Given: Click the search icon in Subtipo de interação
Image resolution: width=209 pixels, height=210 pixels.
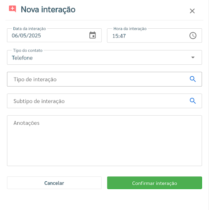Looking at the screenshot, I should tap(193, 101).
